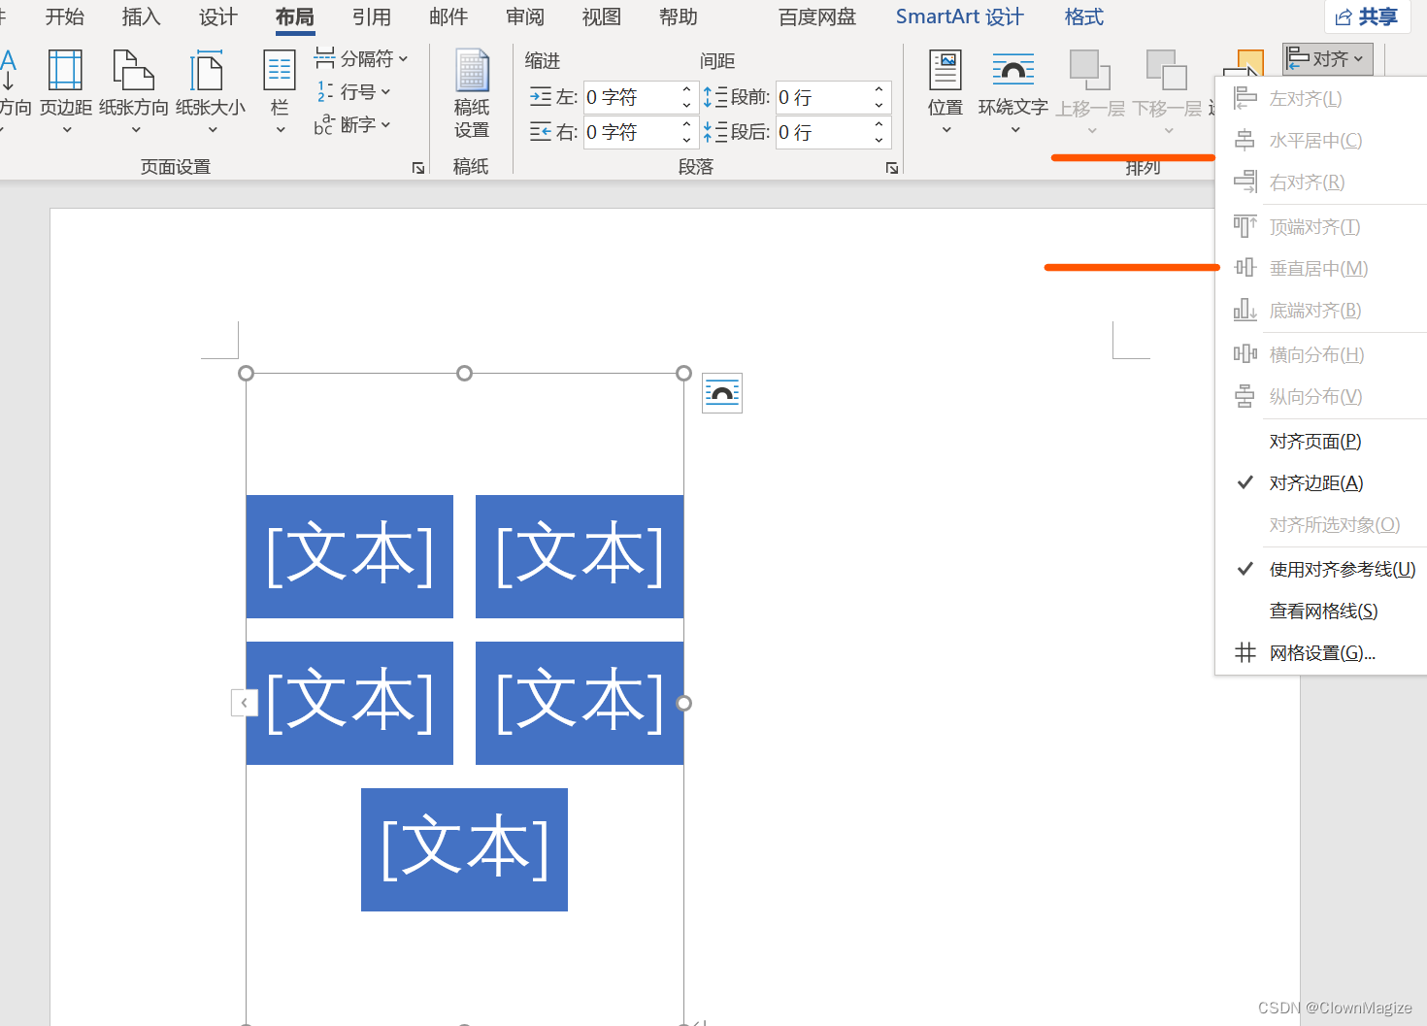Toggle 对齐所选对象(O) option
Viewport: 1427px width, 1026px height.
tap(1321, 525)
